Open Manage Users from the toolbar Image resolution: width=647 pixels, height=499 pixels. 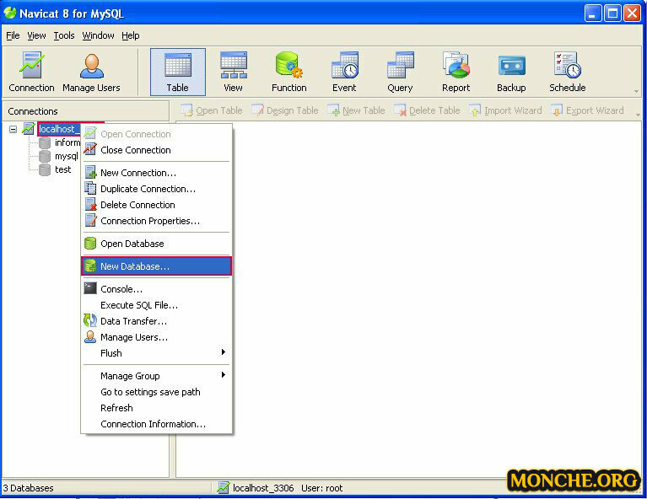click(x=91, y=72)
